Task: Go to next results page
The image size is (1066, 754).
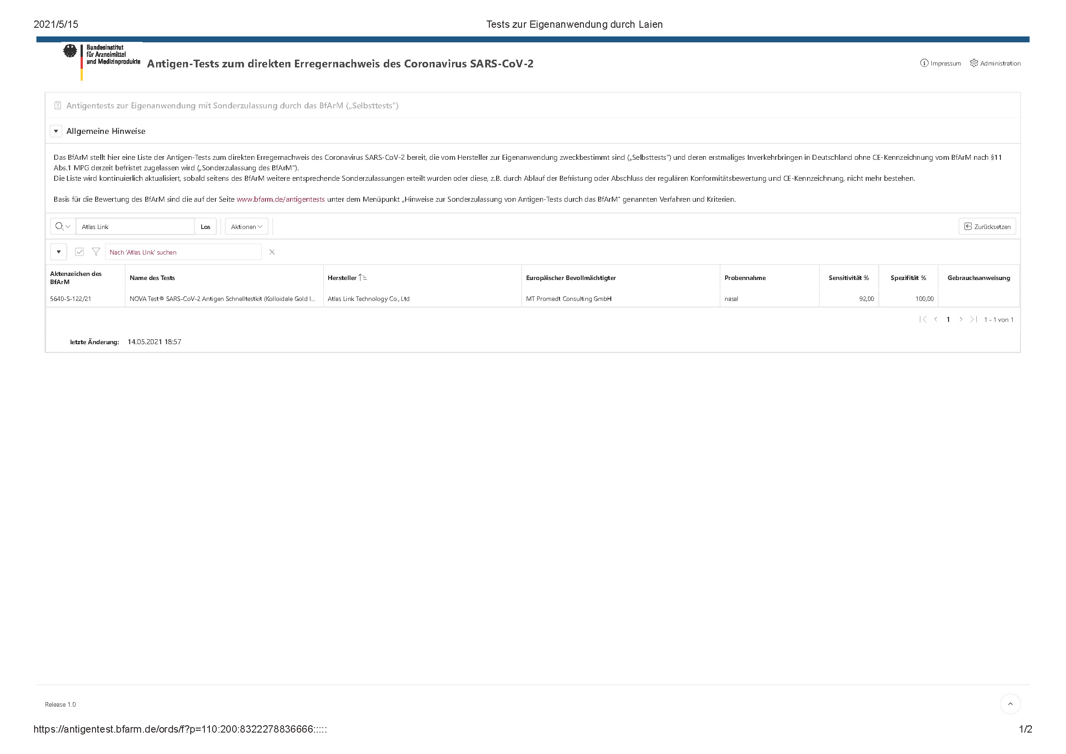Action: click(960, 319)
